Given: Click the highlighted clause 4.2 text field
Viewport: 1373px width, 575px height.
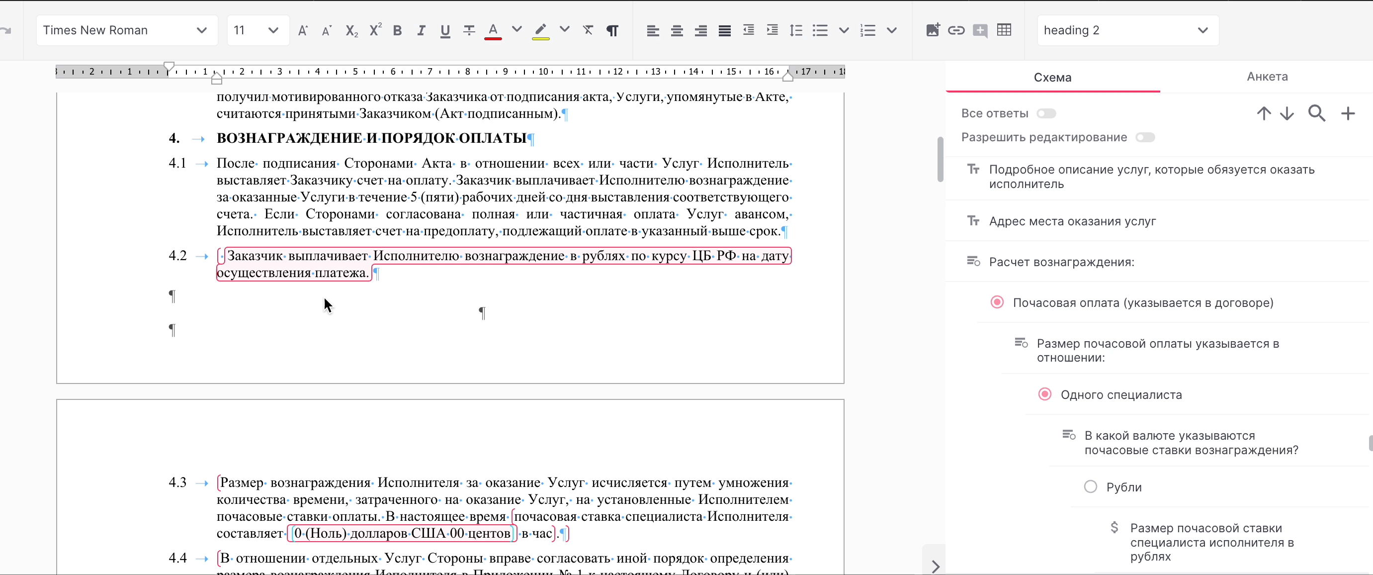Looking at the screenshot, I should (504, 264).
